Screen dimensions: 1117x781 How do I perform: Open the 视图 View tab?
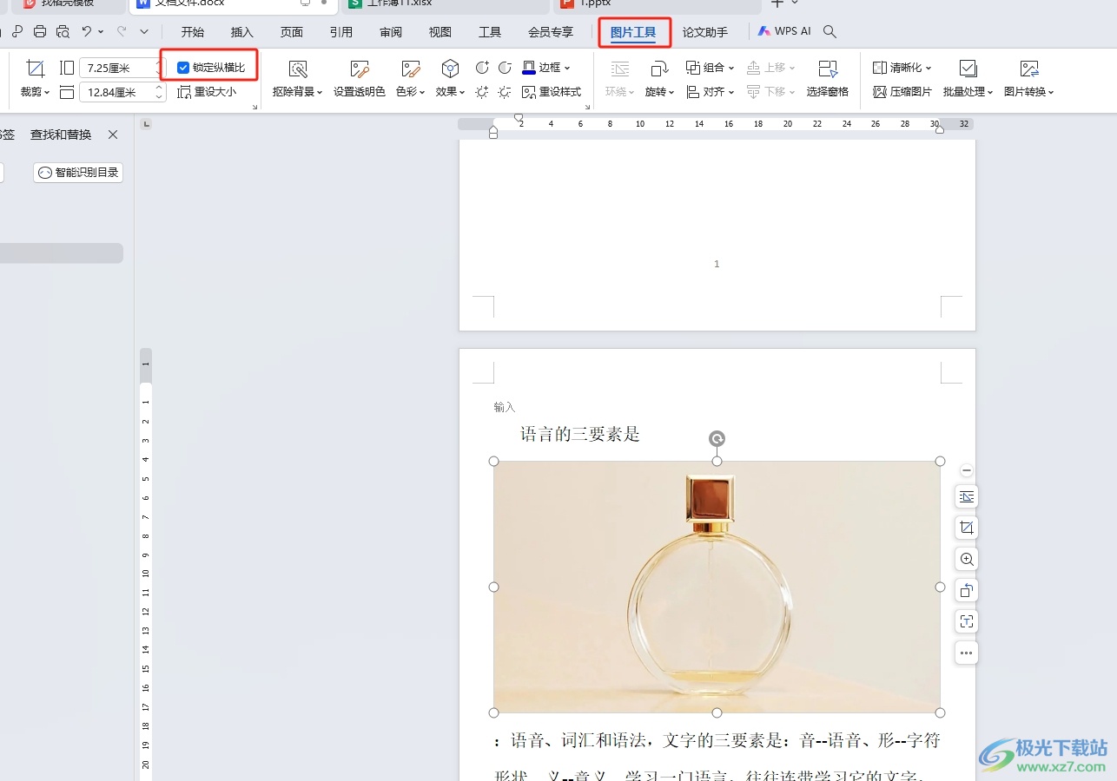point(440,32)
